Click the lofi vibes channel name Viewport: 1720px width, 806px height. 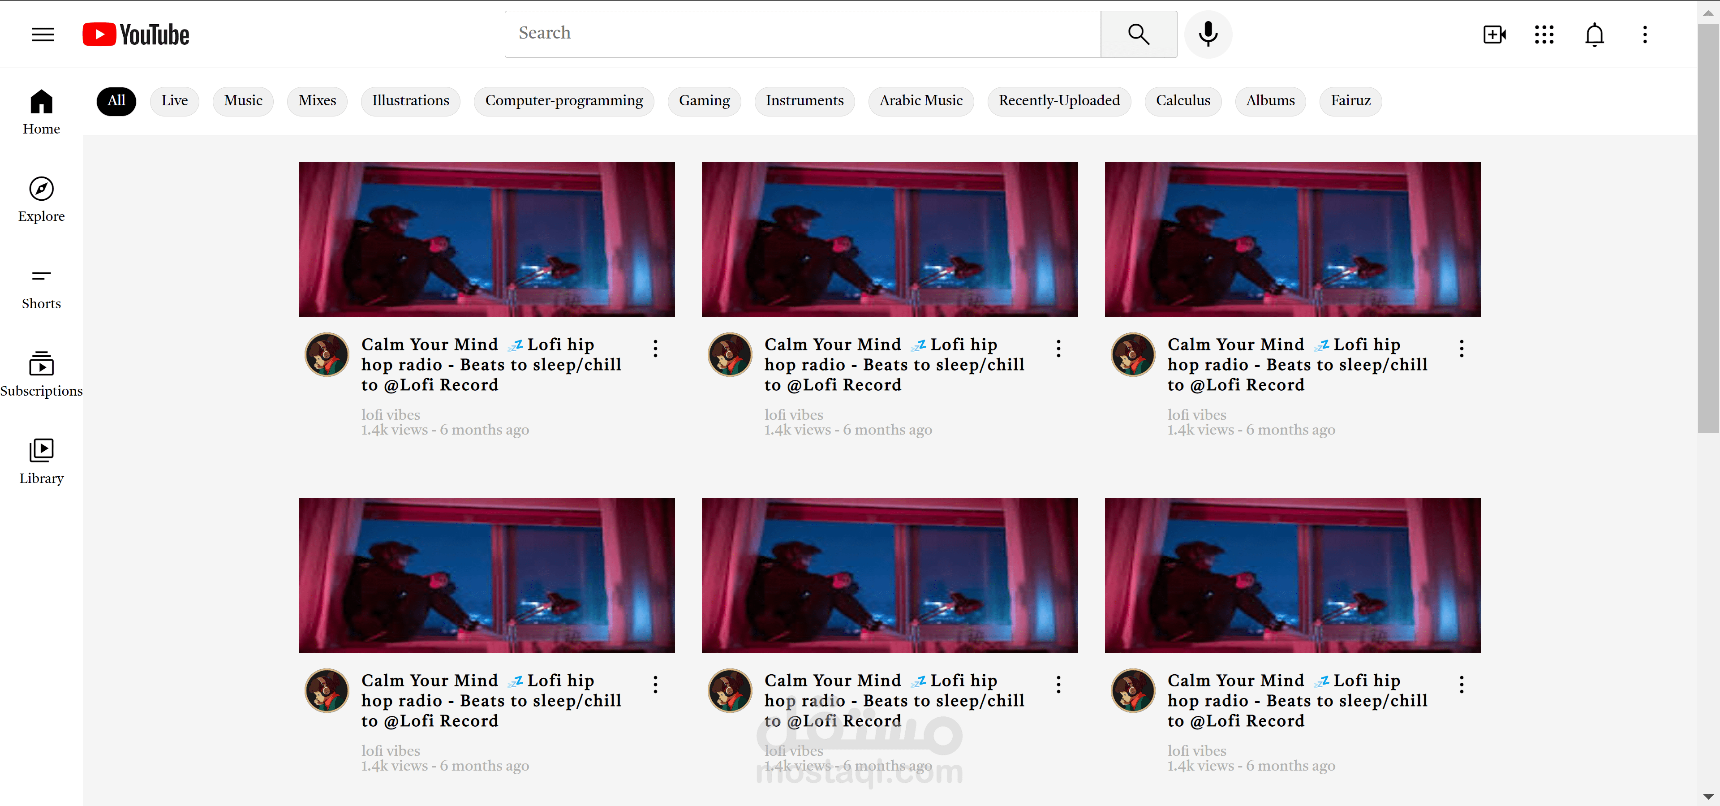pyautogui.click(x=391, y=415)
